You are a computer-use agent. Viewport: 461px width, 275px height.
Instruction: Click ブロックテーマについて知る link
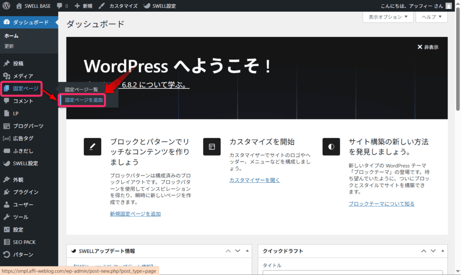coord(382,204)
